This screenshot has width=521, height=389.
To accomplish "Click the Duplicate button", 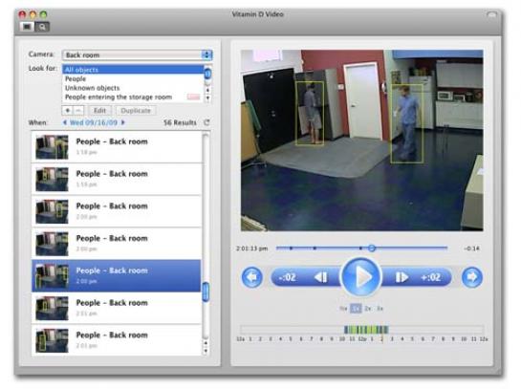I will [x=136, y=110].
